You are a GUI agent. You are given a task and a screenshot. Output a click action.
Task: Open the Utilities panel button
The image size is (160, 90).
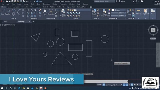click(138, 14)
